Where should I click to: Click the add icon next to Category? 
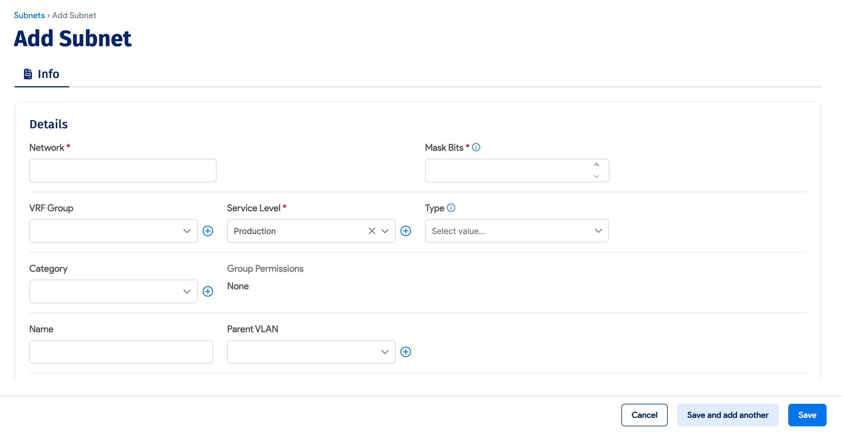(208, 291)
